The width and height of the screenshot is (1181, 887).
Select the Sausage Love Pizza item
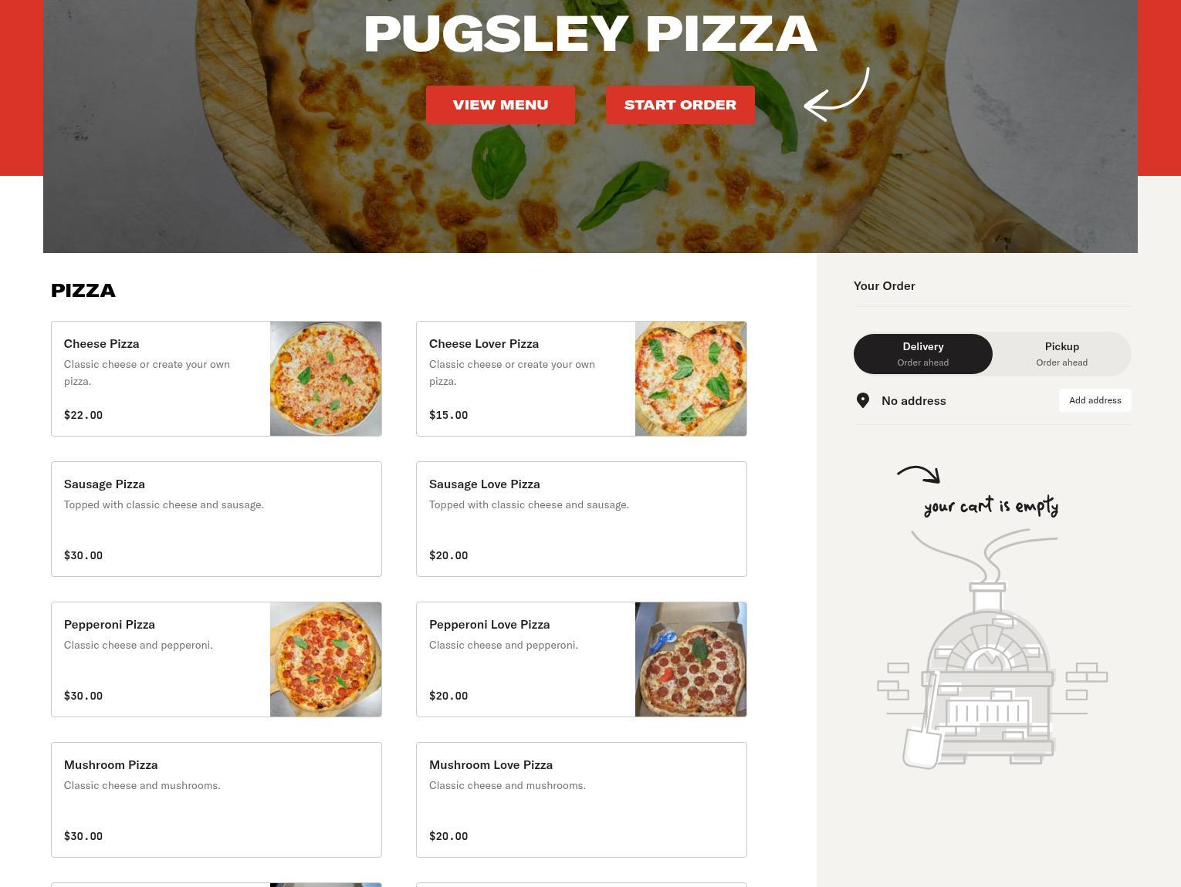pos(581,519)
